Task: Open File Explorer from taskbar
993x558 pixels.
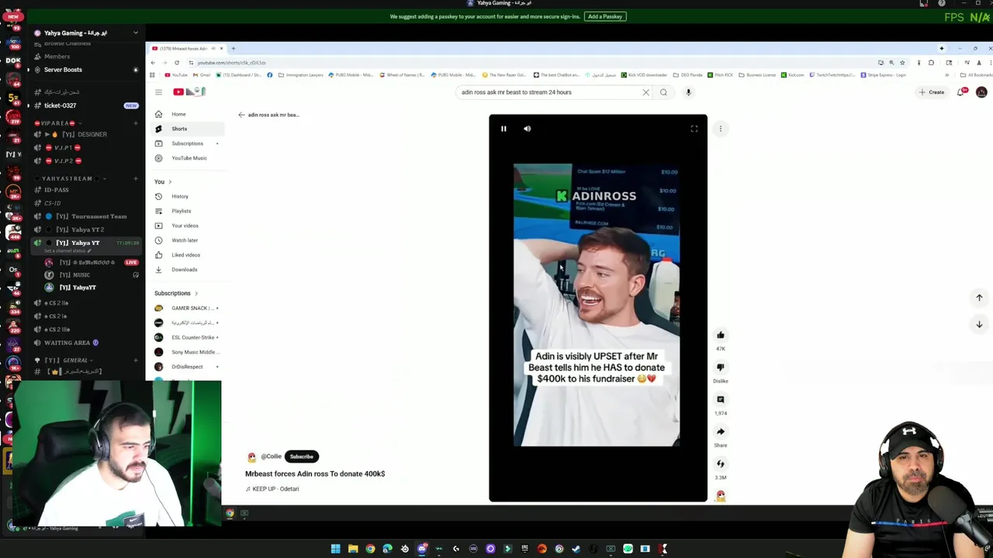Action: click(x=353, y=549)
